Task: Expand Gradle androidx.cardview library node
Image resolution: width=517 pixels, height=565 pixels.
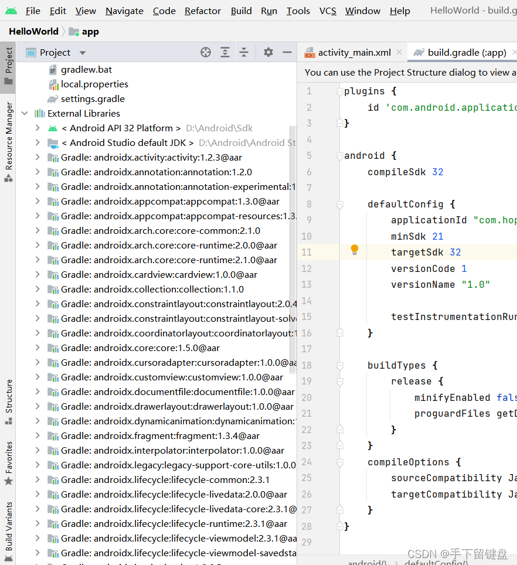Action: pos(38,274)
